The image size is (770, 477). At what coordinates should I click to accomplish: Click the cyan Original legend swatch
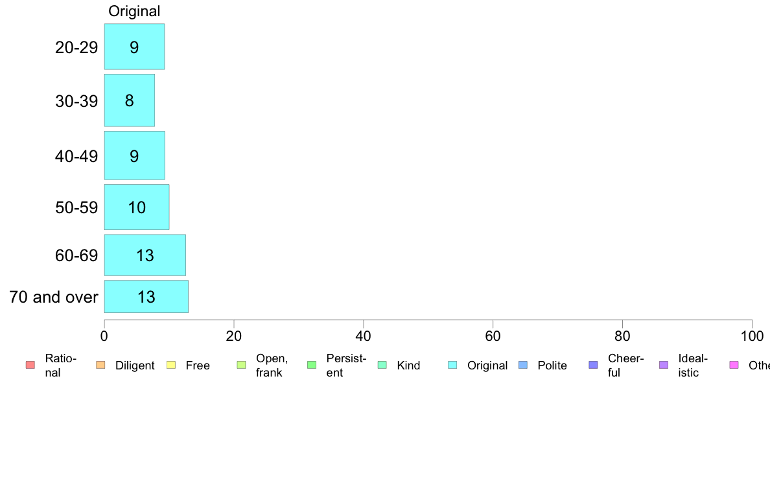[452, 365]
